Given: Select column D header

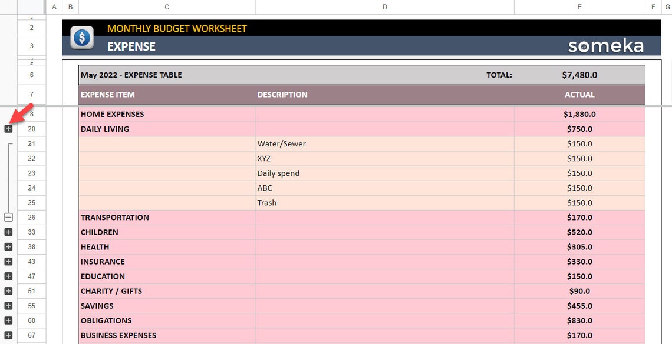Looking at the screenshot, I should (384, 7).
